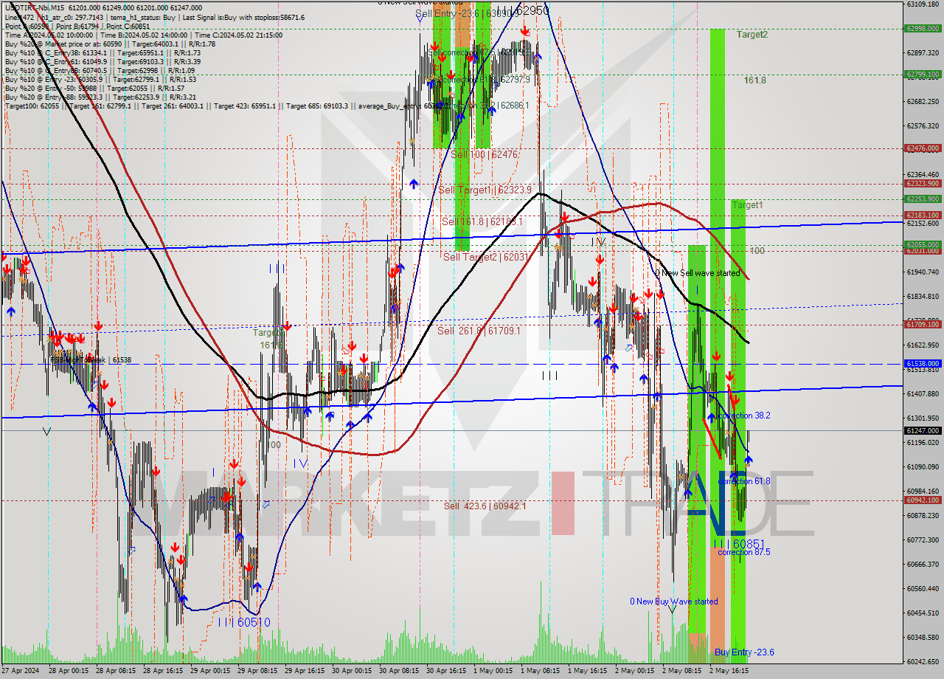944x679 pixels.
Task: Click the '1 May 00:15' time label
Action: tap(492, 671)
